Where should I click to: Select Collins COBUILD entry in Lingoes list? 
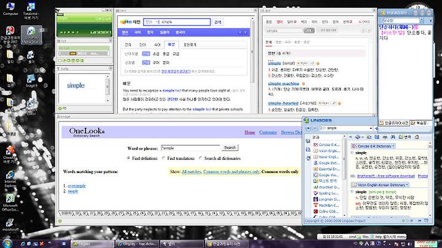(327, 211)
